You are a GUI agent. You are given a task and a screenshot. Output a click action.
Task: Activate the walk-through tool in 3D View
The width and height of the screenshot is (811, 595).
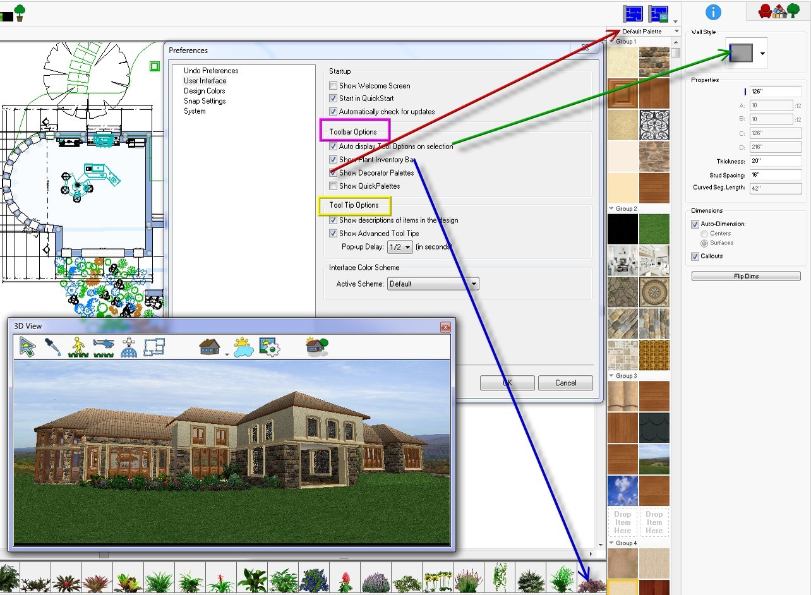(77, 346)
